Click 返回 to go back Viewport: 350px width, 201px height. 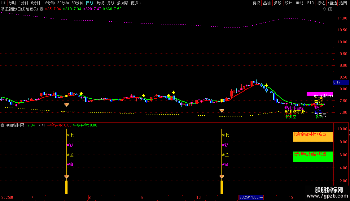(343, 3)
